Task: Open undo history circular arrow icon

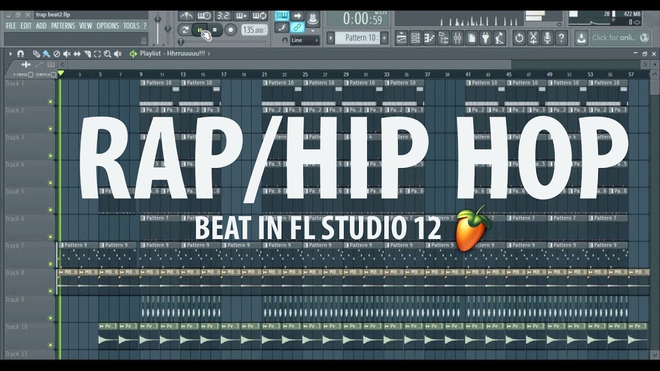Action: click(519, 38)
